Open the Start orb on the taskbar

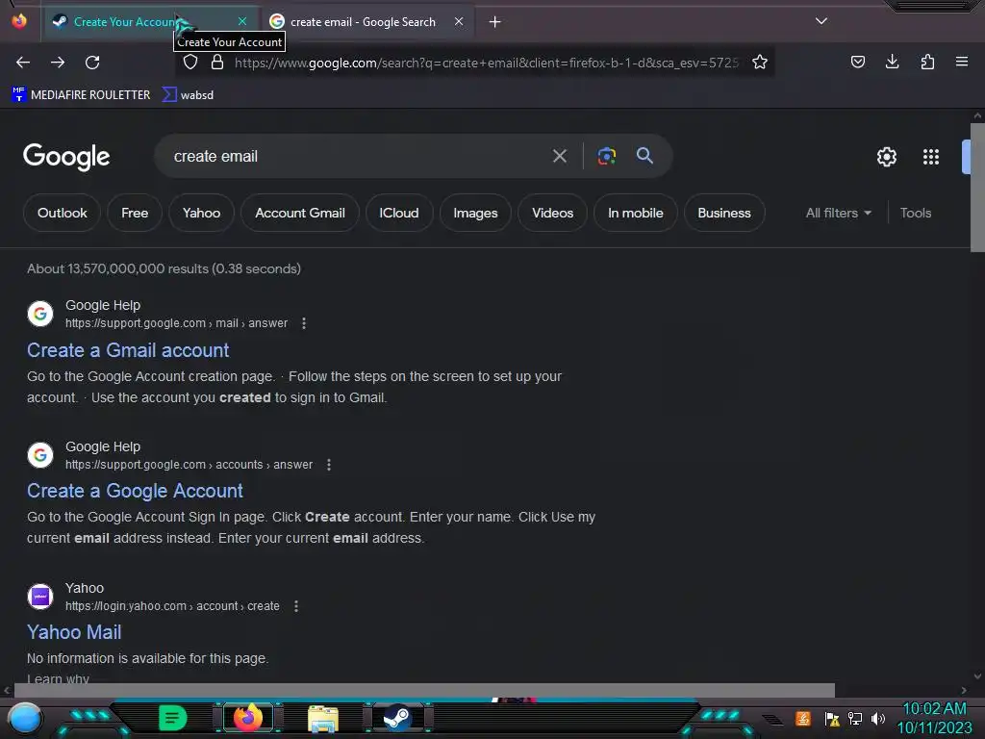click(x=25, y=719)
